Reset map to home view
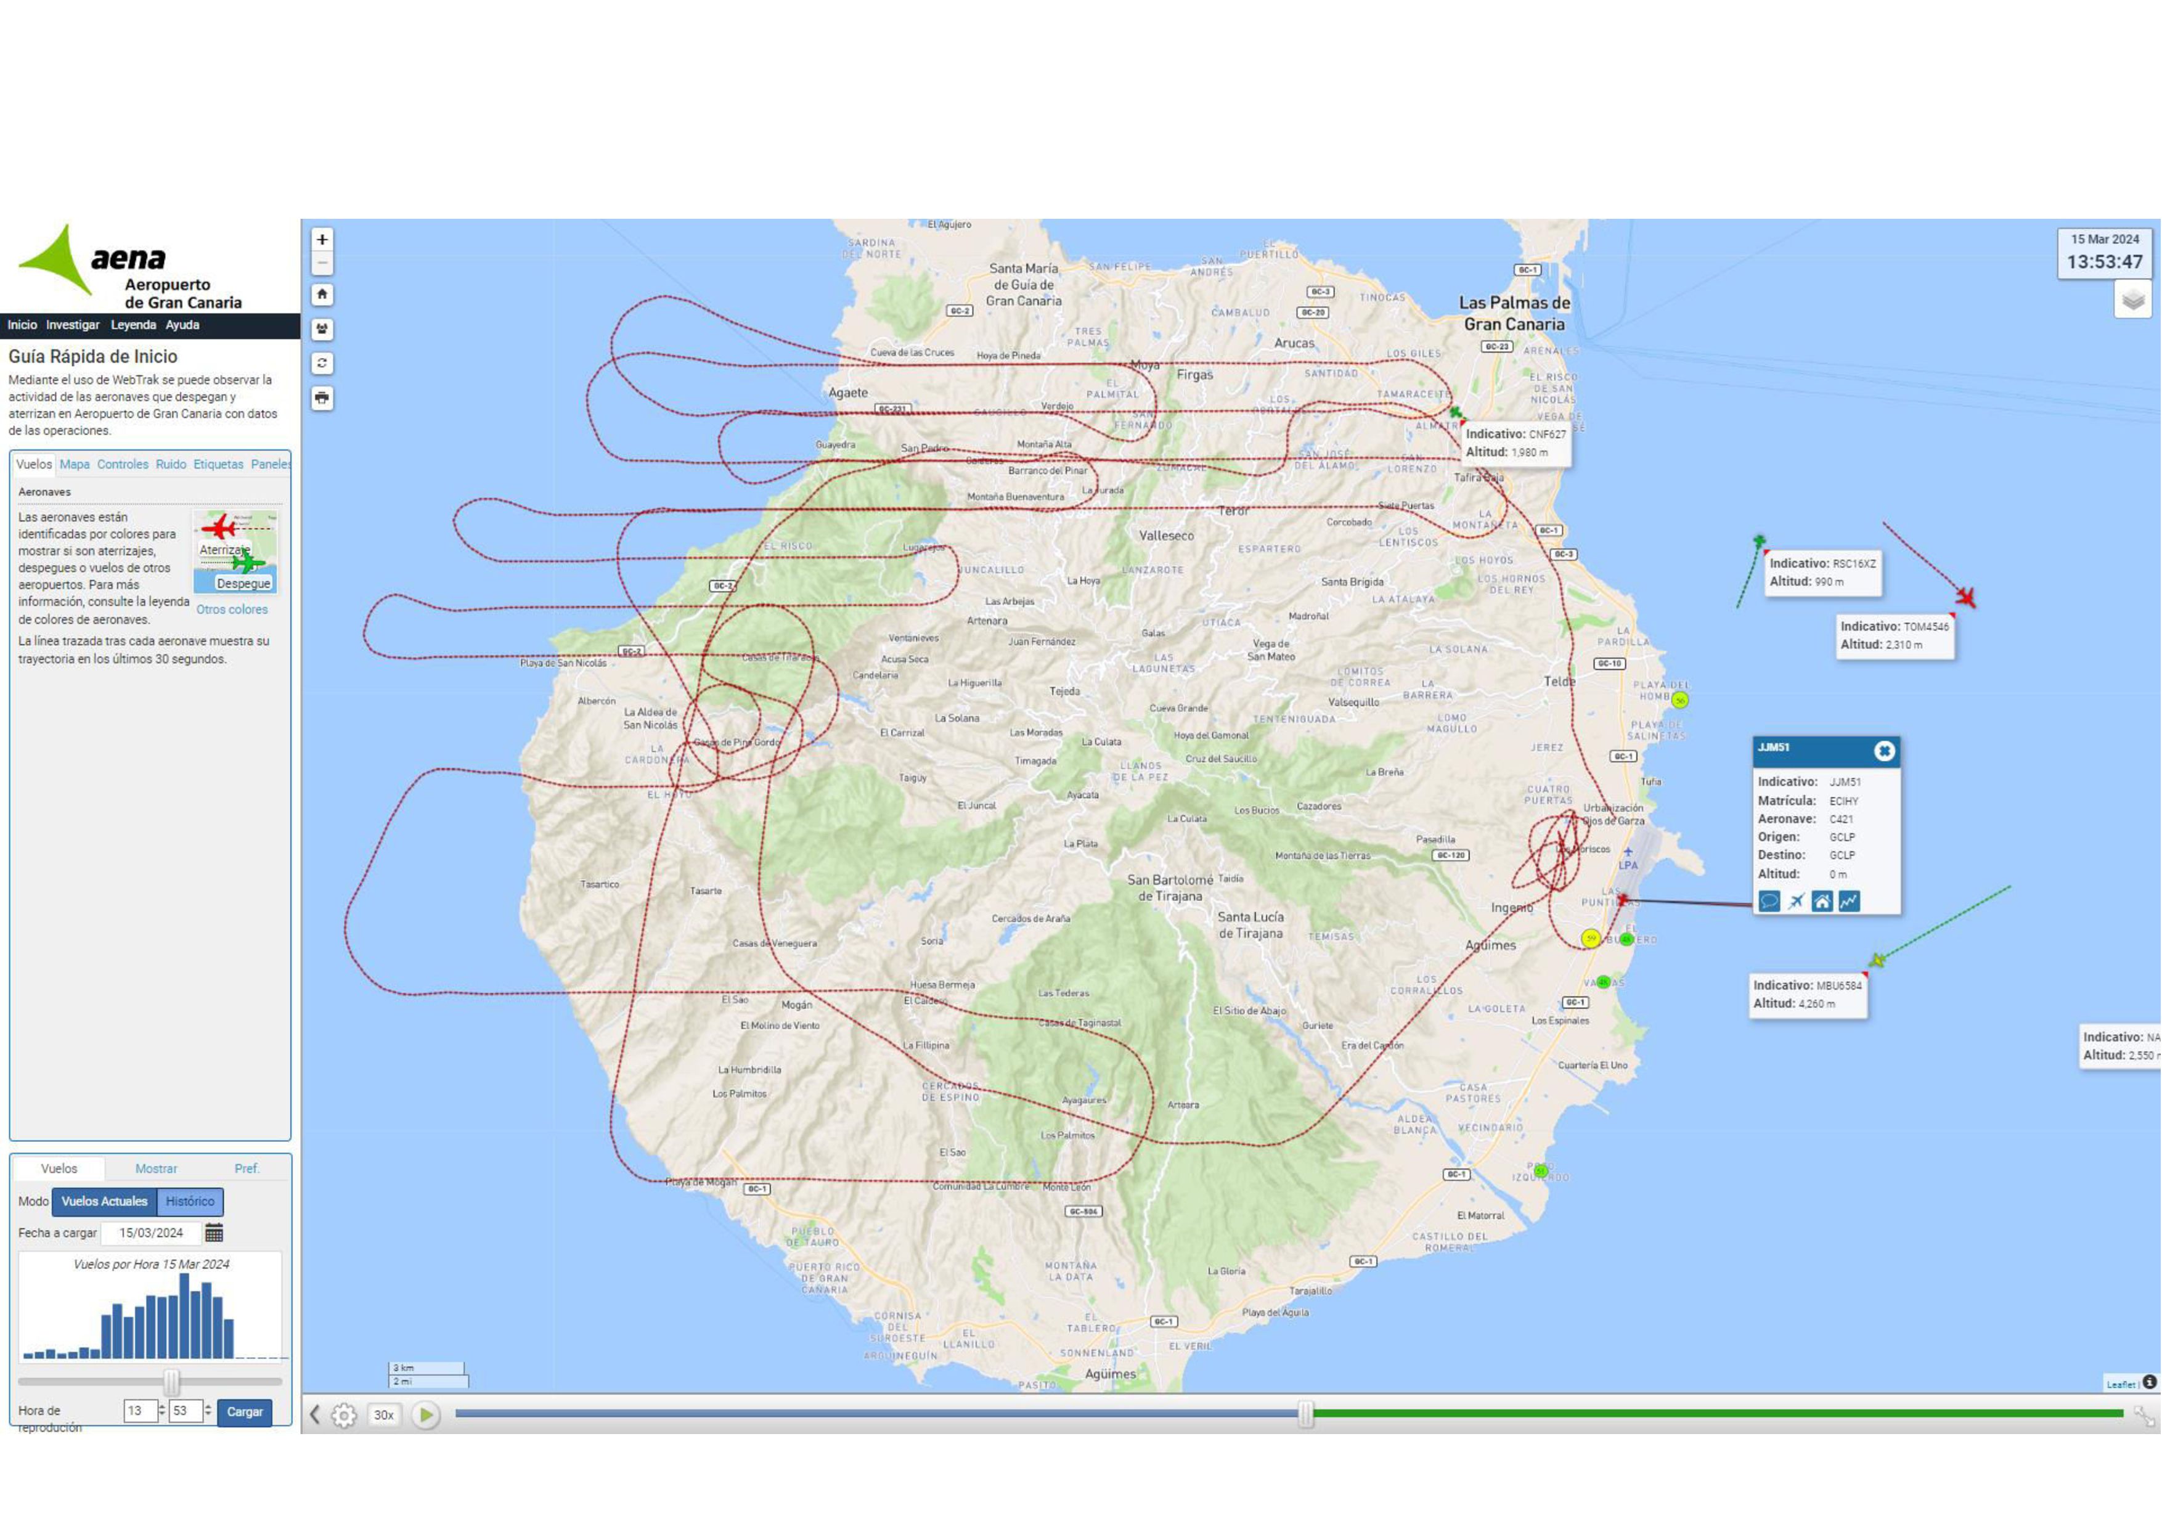The image size is (2162, 1529). coord(322,295)
